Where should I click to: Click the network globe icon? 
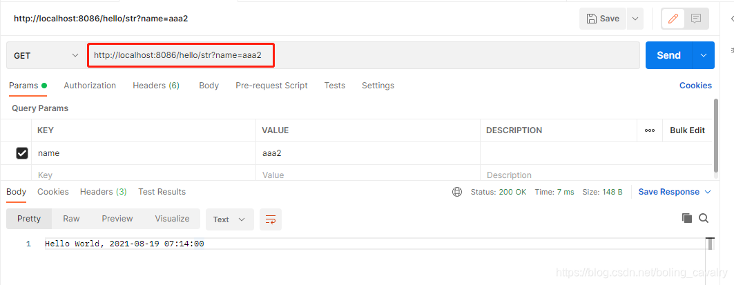[457, 192]
